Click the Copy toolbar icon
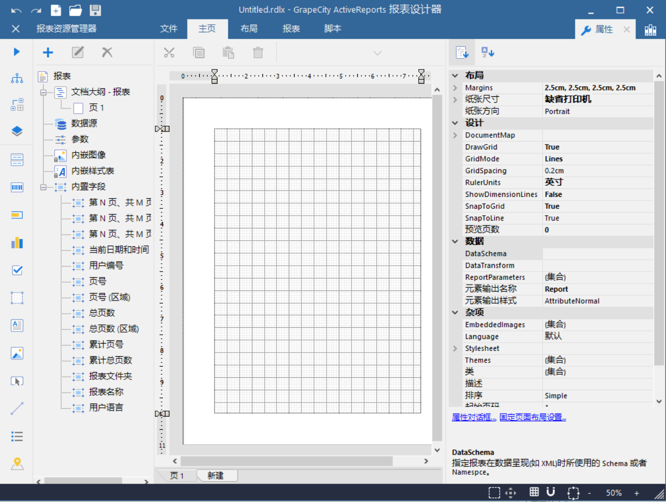 [x=199, y=53]
